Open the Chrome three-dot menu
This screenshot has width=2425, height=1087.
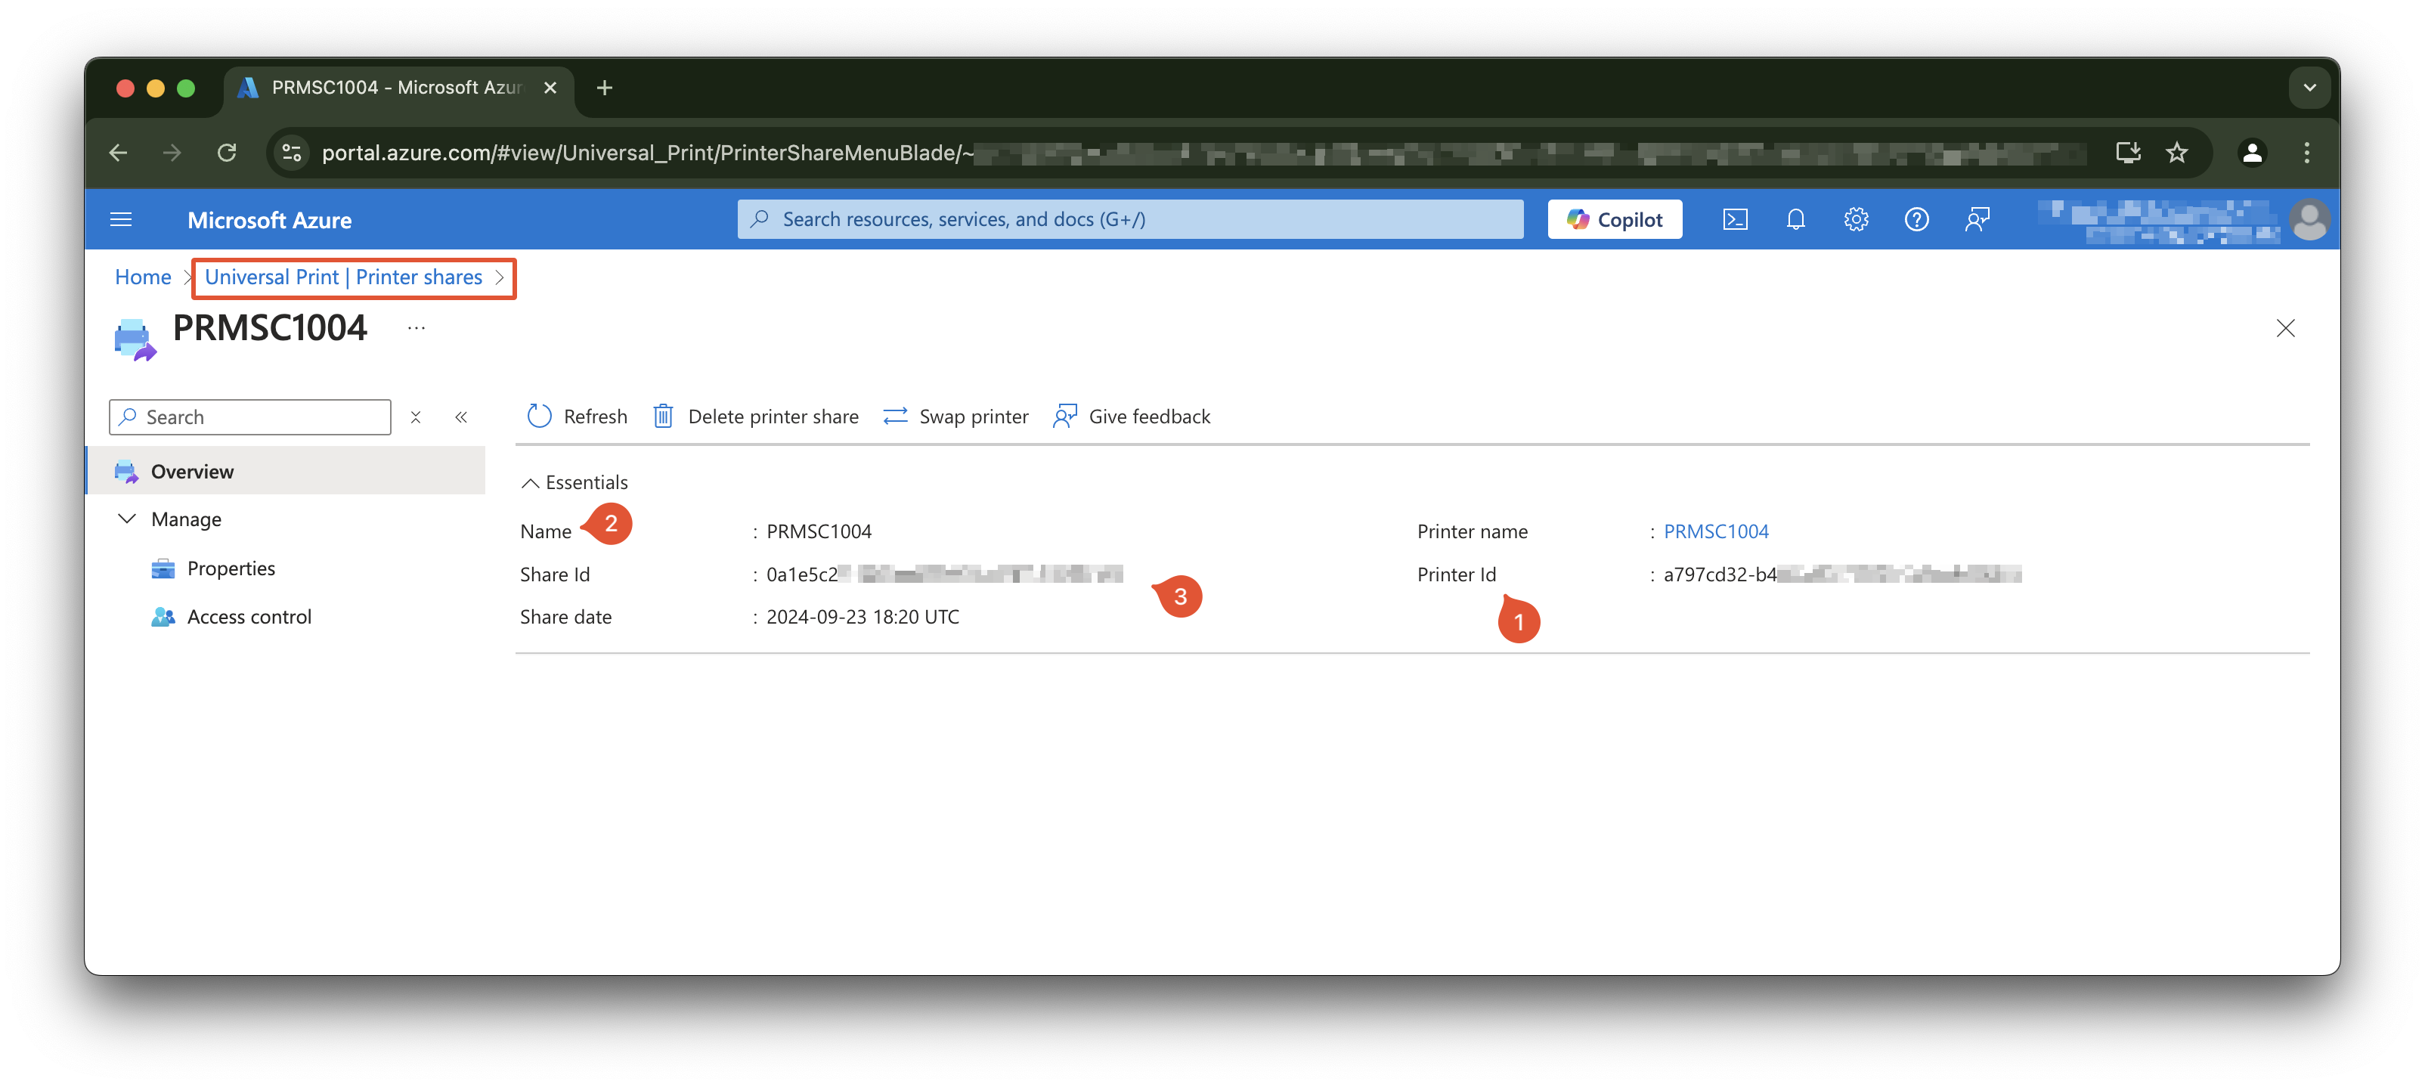pyautogui.click(x=2306, y=153)
